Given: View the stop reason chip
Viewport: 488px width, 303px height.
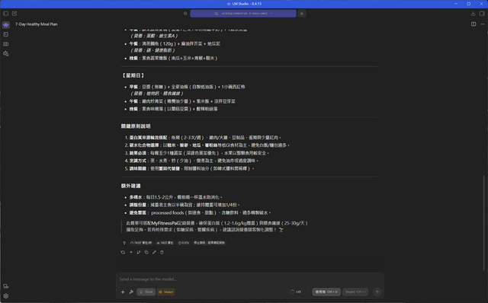Looking at the screenshot, I should [209, 243].
